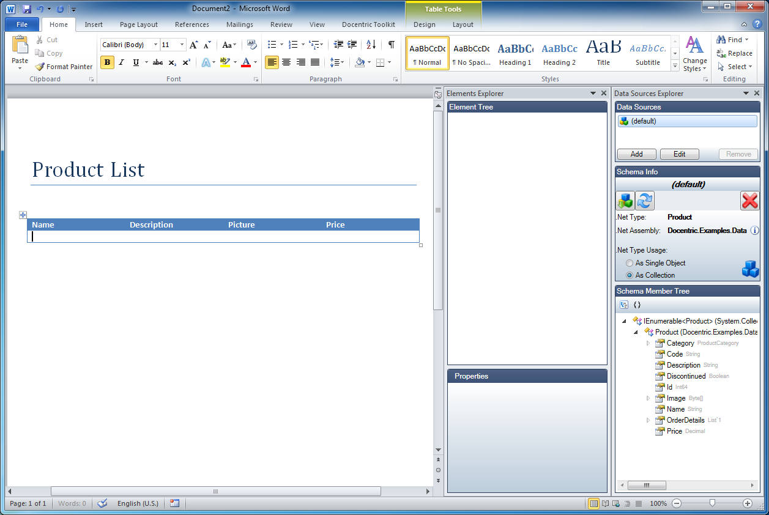Switch to the Mailings tab
The image size is (769, 515).
[240, 24]
